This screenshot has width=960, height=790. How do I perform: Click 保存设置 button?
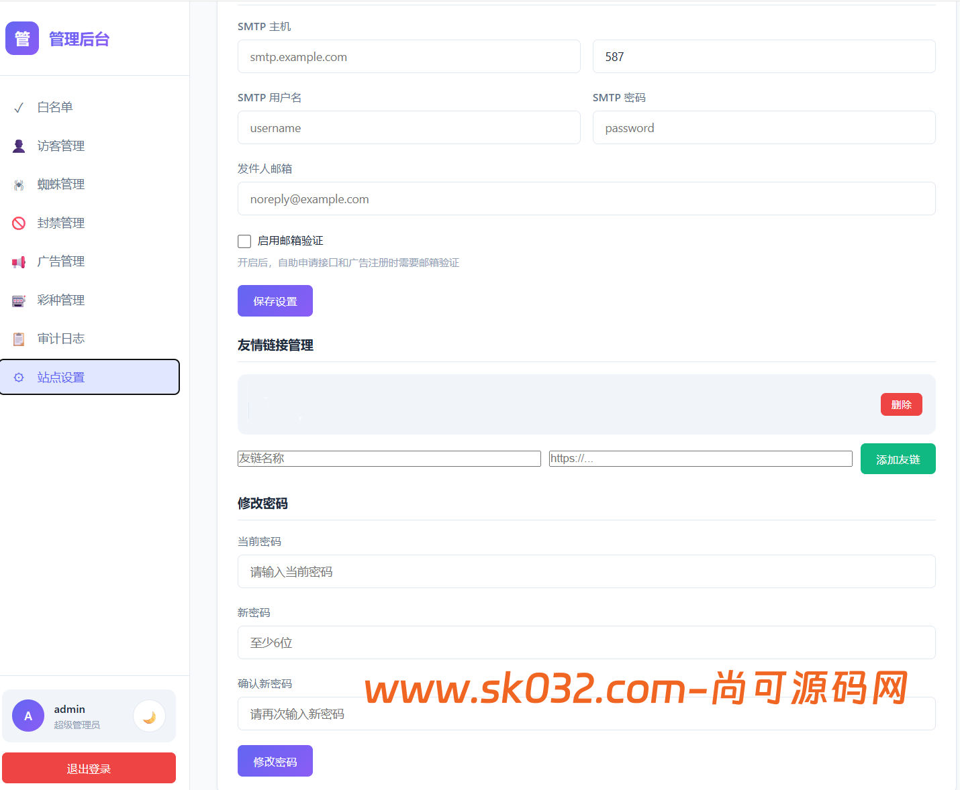pos(275,300)
